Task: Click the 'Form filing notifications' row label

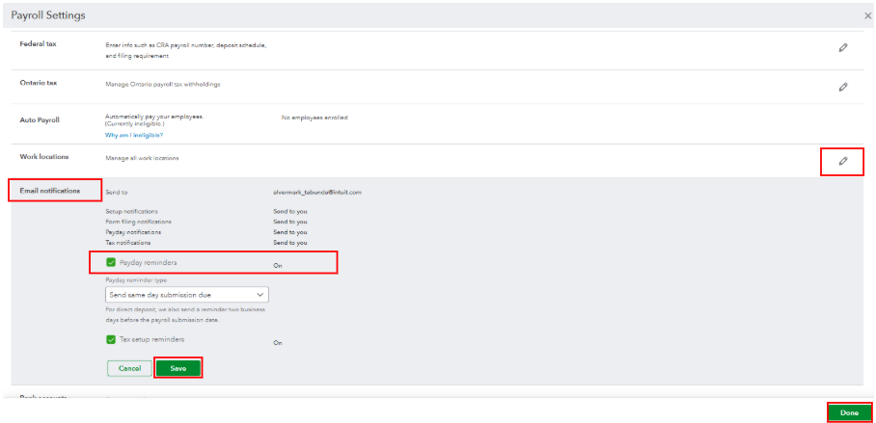Action: 138,222
